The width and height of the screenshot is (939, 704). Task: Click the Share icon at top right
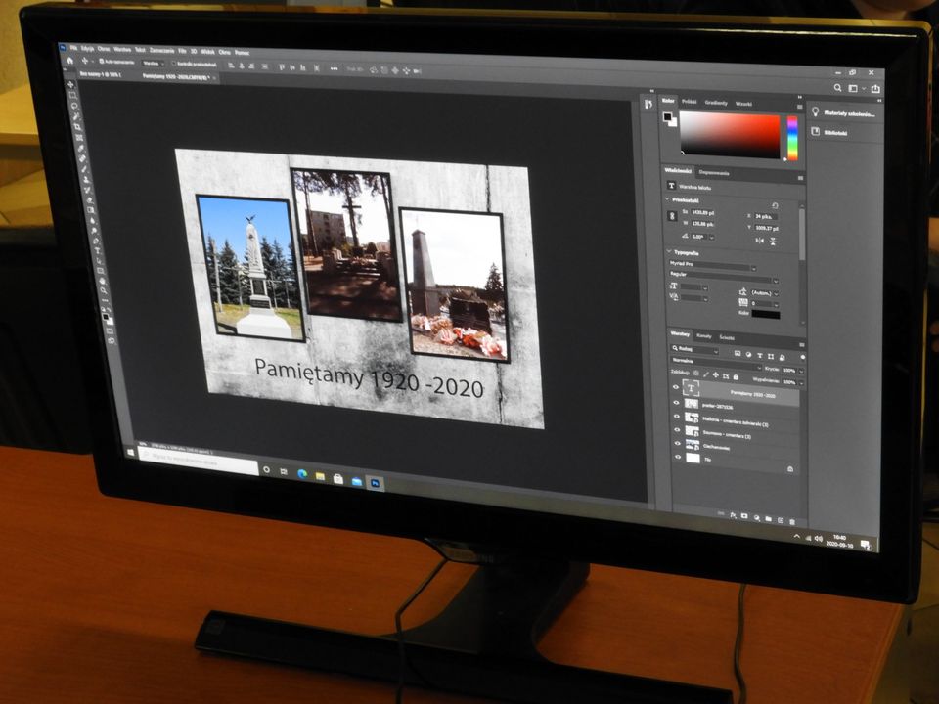[874, 89]
